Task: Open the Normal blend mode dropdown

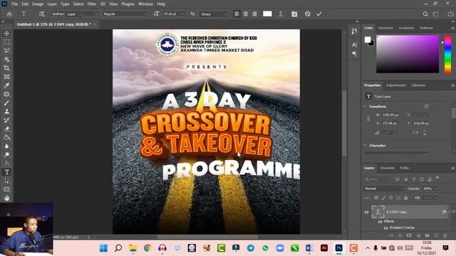Action: pyautogui.click(x=384, y=188)
